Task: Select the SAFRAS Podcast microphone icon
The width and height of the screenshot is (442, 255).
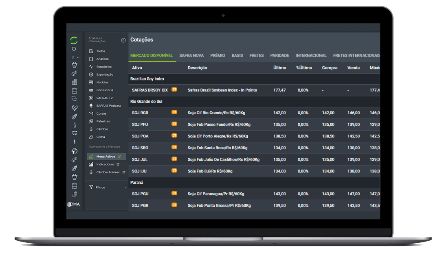Action: (90, 105)
